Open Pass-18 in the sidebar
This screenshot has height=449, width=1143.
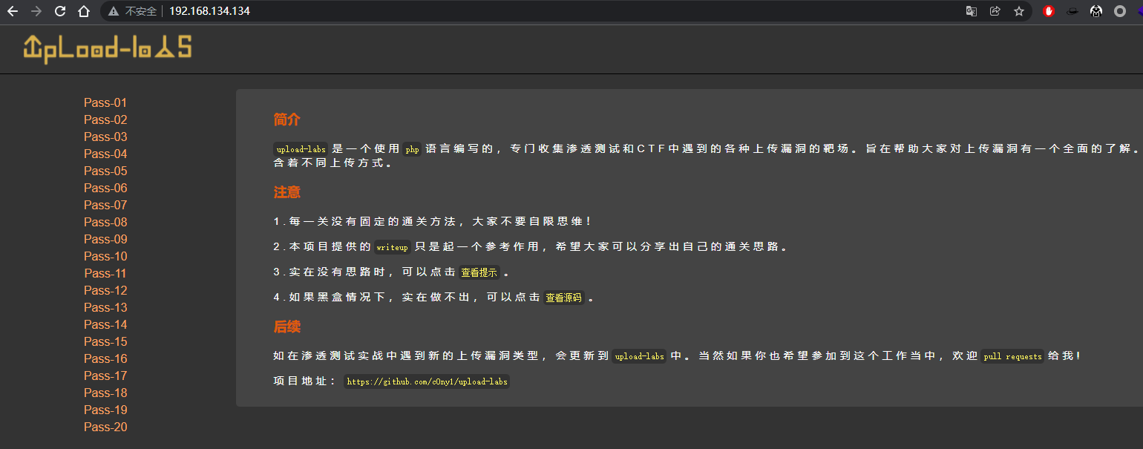pos(105,393)
